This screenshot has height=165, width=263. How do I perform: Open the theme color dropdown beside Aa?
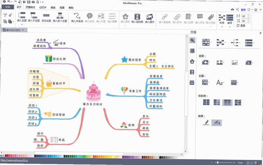[x=235, y=82]
